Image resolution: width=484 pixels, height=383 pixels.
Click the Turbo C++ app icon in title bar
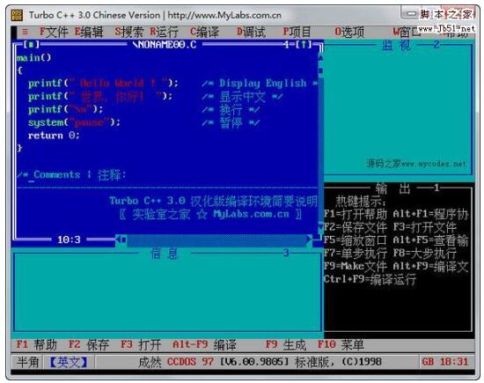click(x=17, y=15)
